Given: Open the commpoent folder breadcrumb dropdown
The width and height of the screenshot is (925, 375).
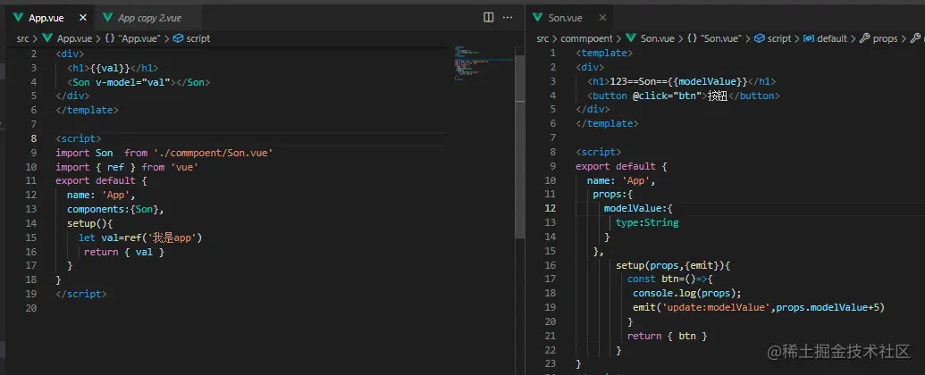Looking at the screenshot, I should point(589,38).
